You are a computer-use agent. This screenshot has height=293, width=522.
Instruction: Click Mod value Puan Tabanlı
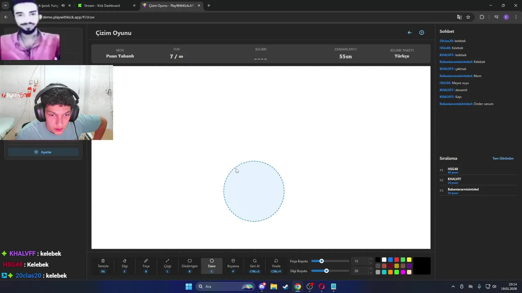[120, 56]
